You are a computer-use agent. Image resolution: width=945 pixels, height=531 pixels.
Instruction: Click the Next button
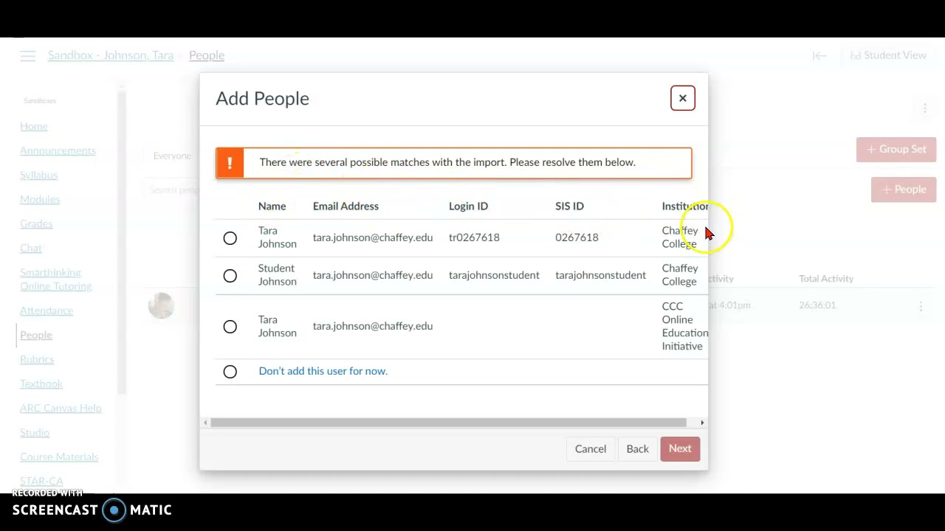pyautogui.click(x=680, y=448)
